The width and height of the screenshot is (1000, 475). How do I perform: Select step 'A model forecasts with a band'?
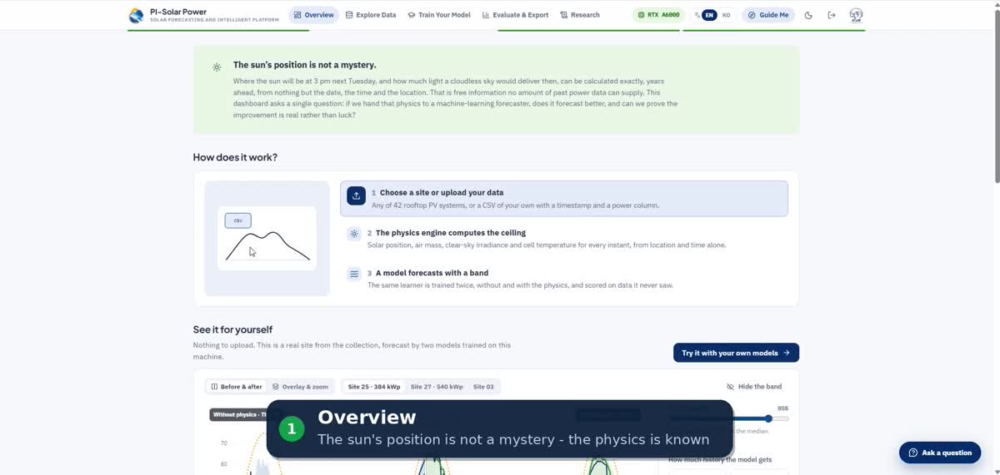(x=564, y=279)
